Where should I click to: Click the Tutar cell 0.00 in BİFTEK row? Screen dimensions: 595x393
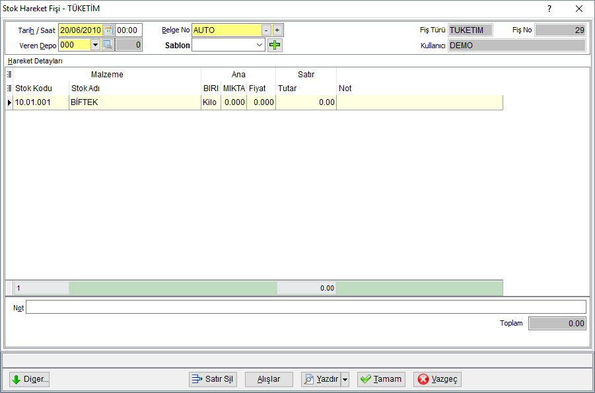coord(306,102)
